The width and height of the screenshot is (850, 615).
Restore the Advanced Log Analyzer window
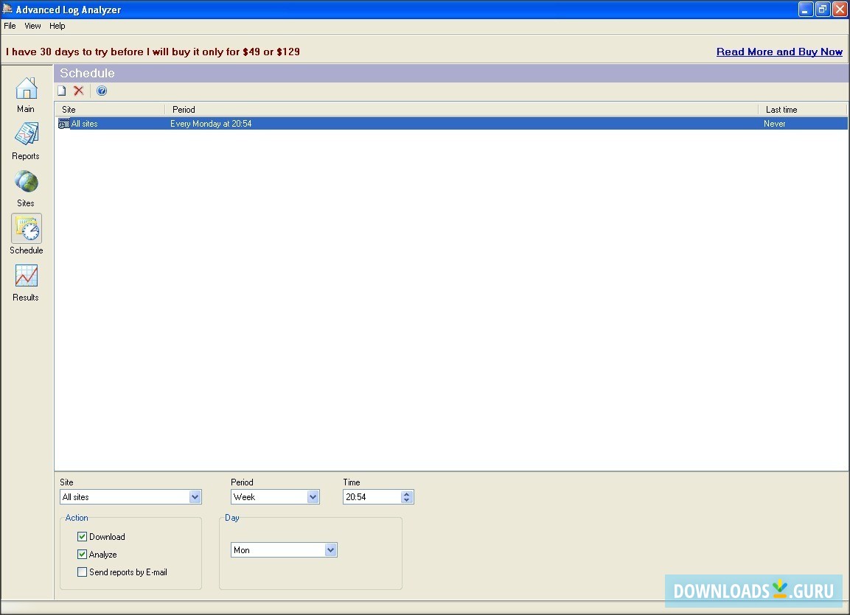coord(822,9)
